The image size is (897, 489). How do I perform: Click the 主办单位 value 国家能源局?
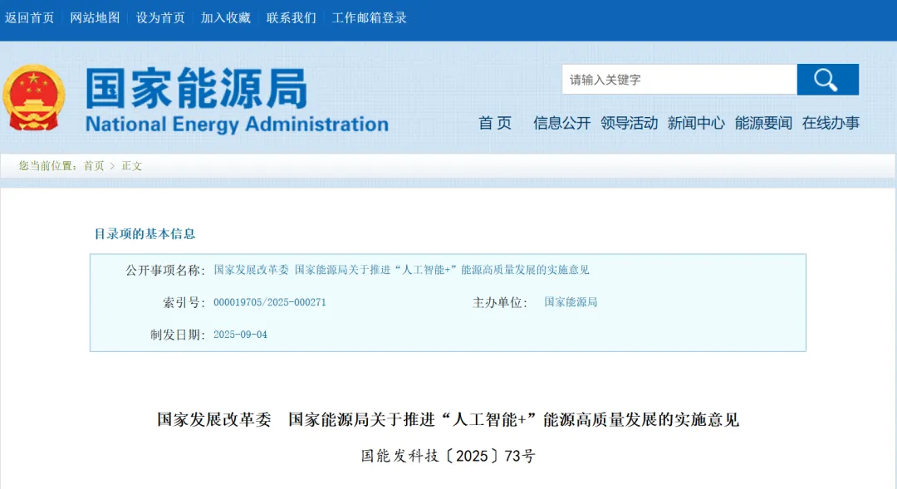click(x=571, y=302)
